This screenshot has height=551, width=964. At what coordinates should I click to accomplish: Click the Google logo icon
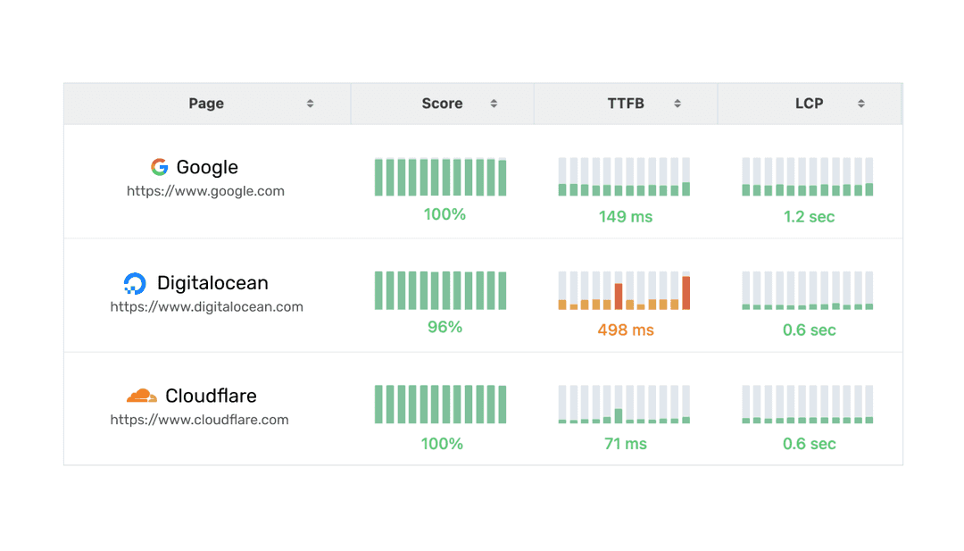pyautogui.click(x=159, y=166)
